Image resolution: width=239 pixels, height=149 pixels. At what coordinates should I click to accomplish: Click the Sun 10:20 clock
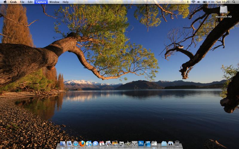(223, 2)
